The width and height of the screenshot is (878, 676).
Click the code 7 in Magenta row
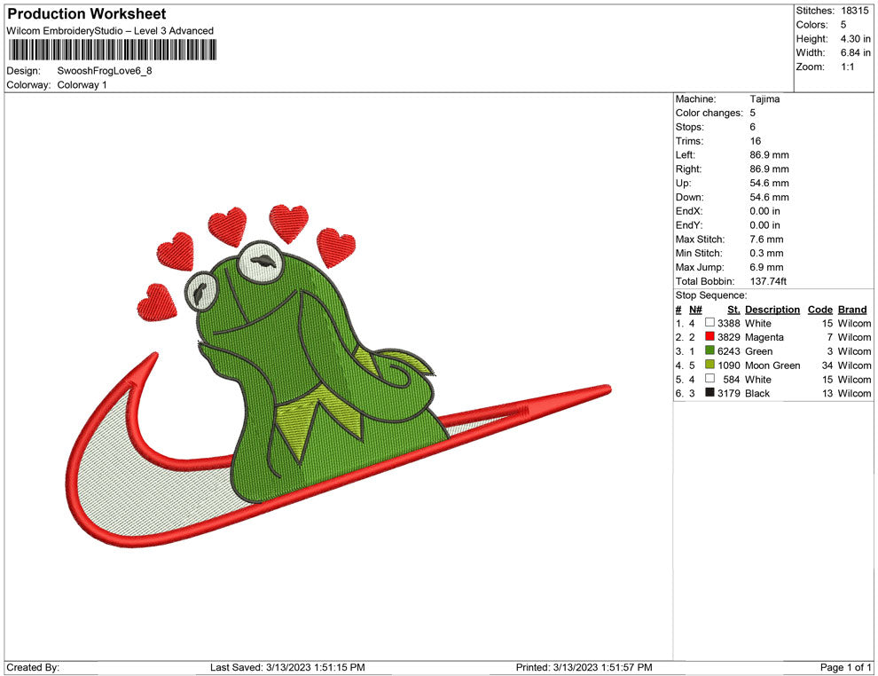coord(830,337)
